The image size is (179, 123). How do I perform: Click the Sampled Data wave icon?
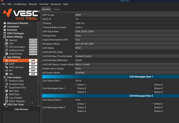7,84
